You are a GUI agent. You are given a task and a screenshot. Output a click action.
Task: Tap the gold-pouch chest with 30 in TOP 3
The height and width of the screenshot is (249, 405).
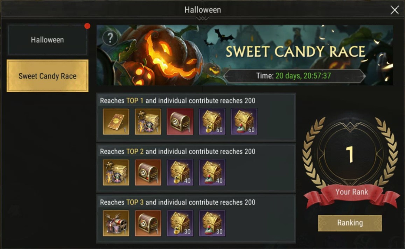click(180, 223)
